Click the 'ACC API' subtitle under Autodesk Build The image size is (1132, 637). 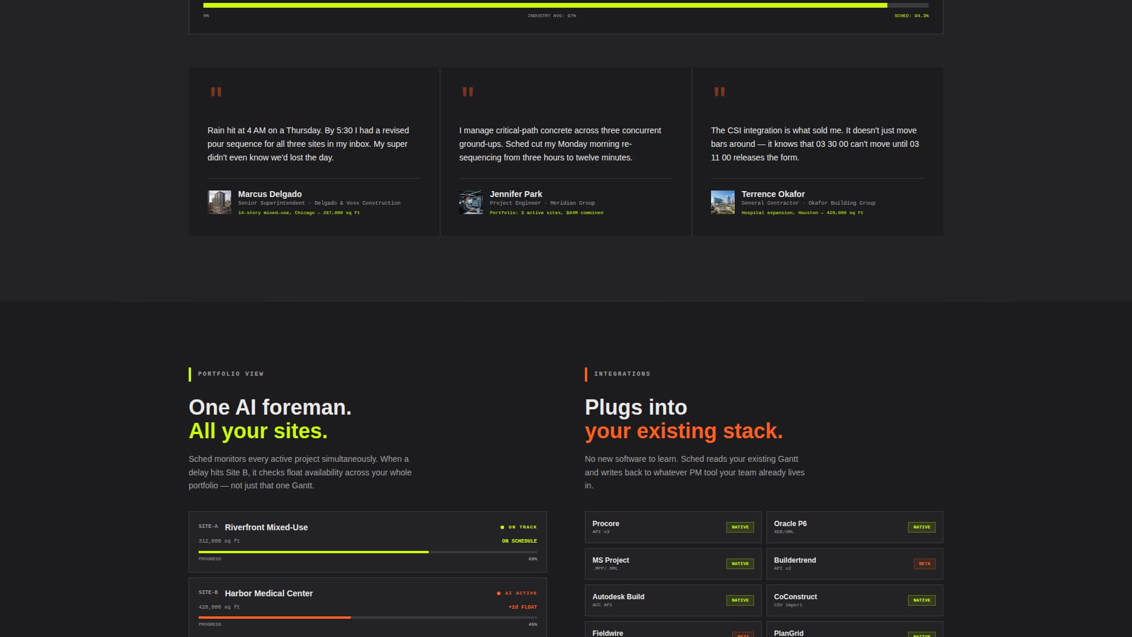[602, 605]
